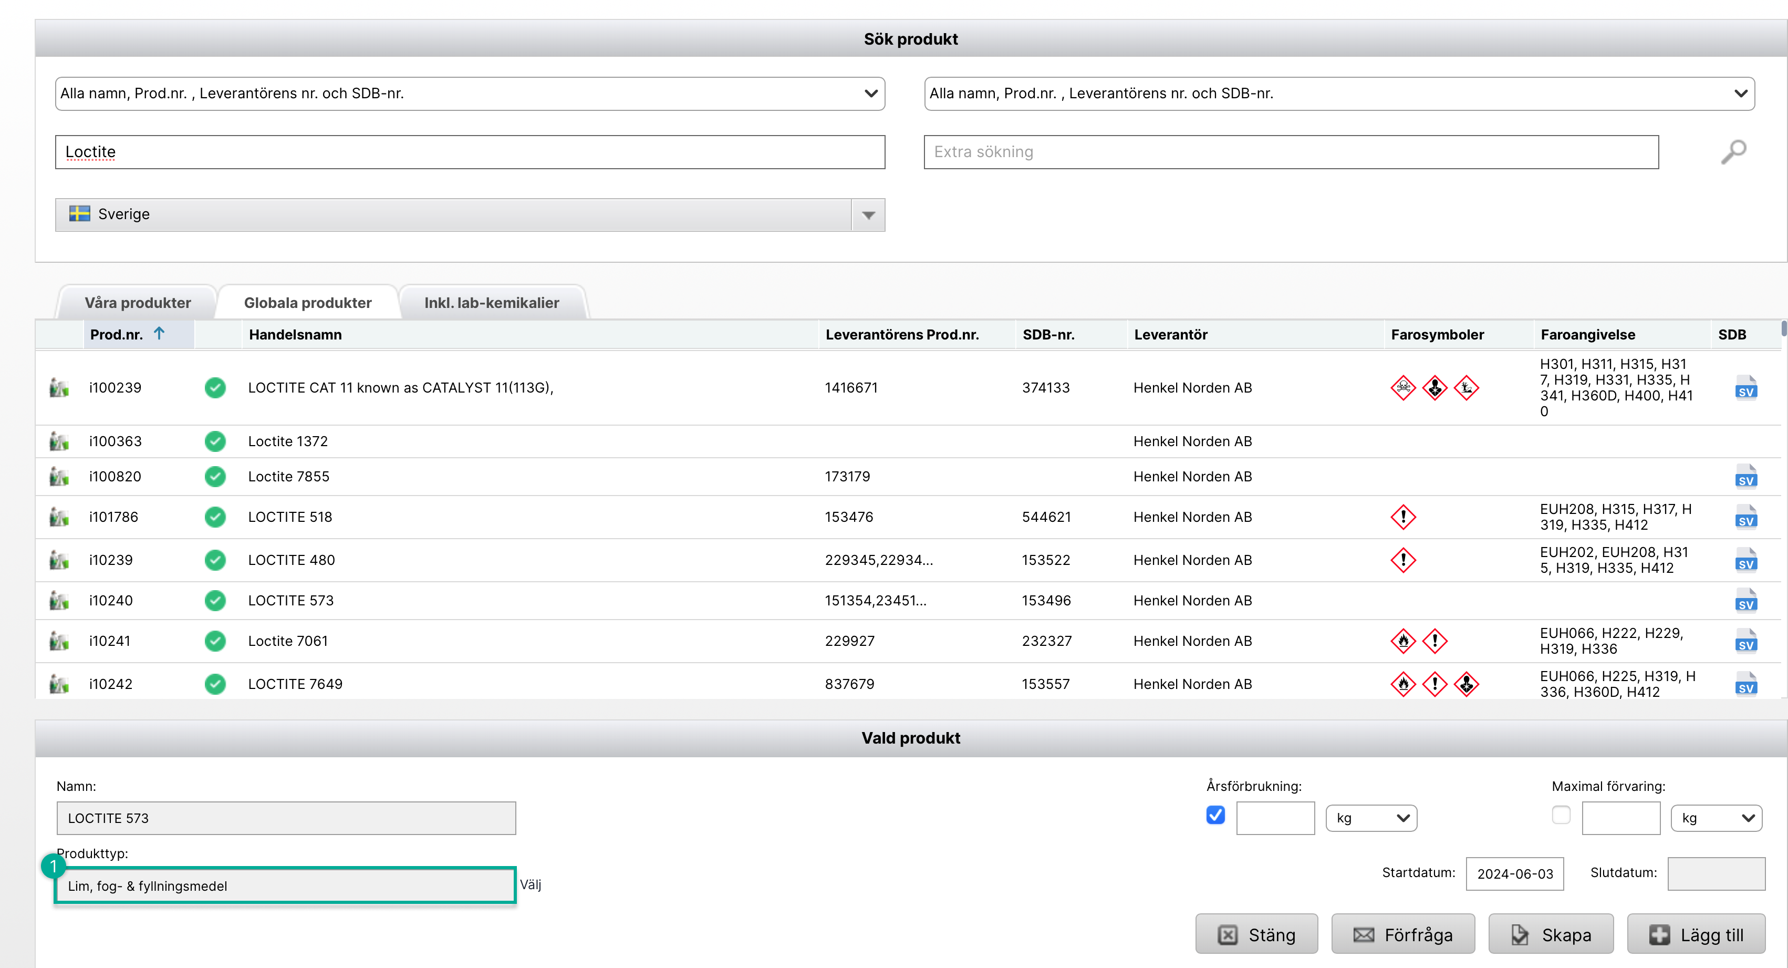Screen dimensions: 1788x968
Task: Click the exclamation hazard symbol for LOCTITE 480
Action: click(x=1403, y=560)
